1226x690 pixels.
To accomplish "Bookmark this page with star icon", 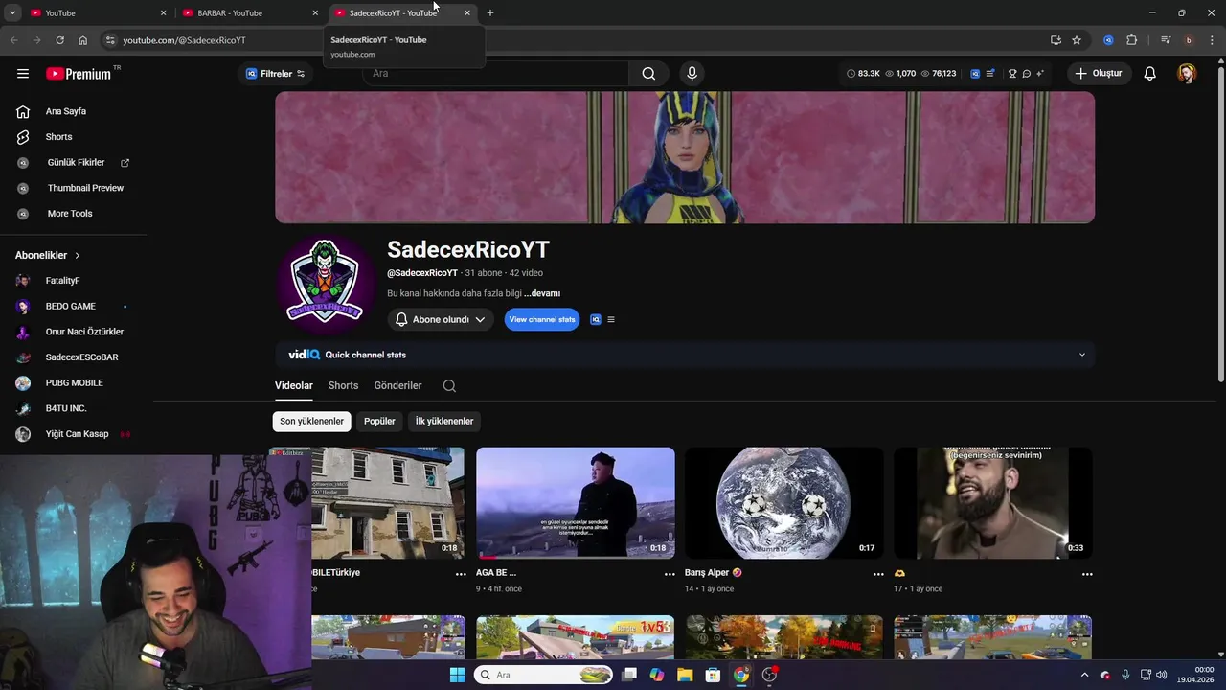I will pyautogui.click(x=1077, y=40).
